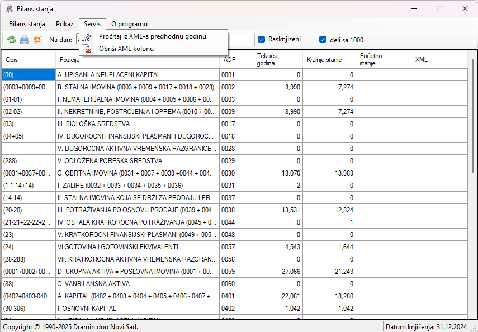Click the edit-document icon beside Pročitaj iz XML-a

[x=87, y=36]
